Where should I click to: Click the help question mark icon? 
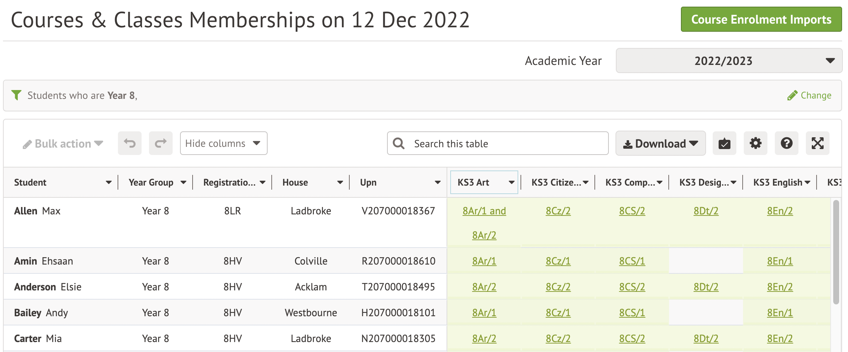coord(786,143)
